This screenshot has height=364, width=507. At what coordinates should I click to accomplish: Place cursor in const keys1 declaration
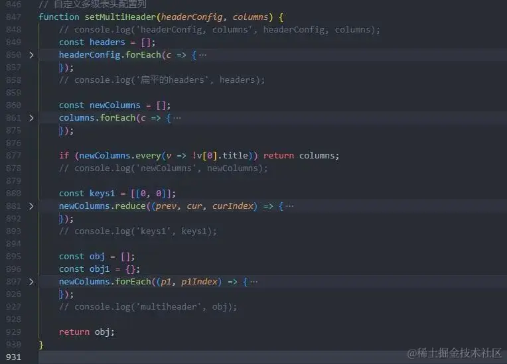pos(117,194)
